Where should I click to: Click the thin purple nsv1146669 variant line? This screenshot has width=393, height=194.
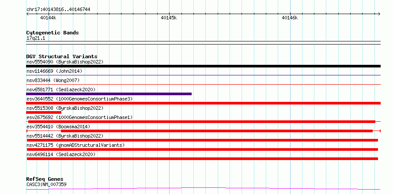pyautogui.click(x=203, y=75)
